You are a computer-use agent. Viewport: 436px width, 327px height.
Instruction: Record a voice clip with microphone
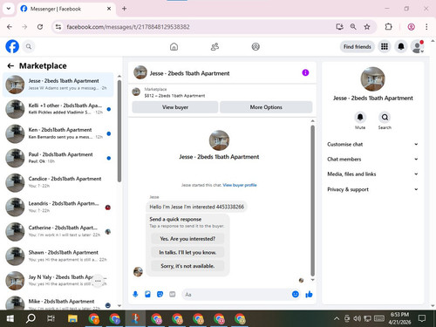[x=135, y=295]
